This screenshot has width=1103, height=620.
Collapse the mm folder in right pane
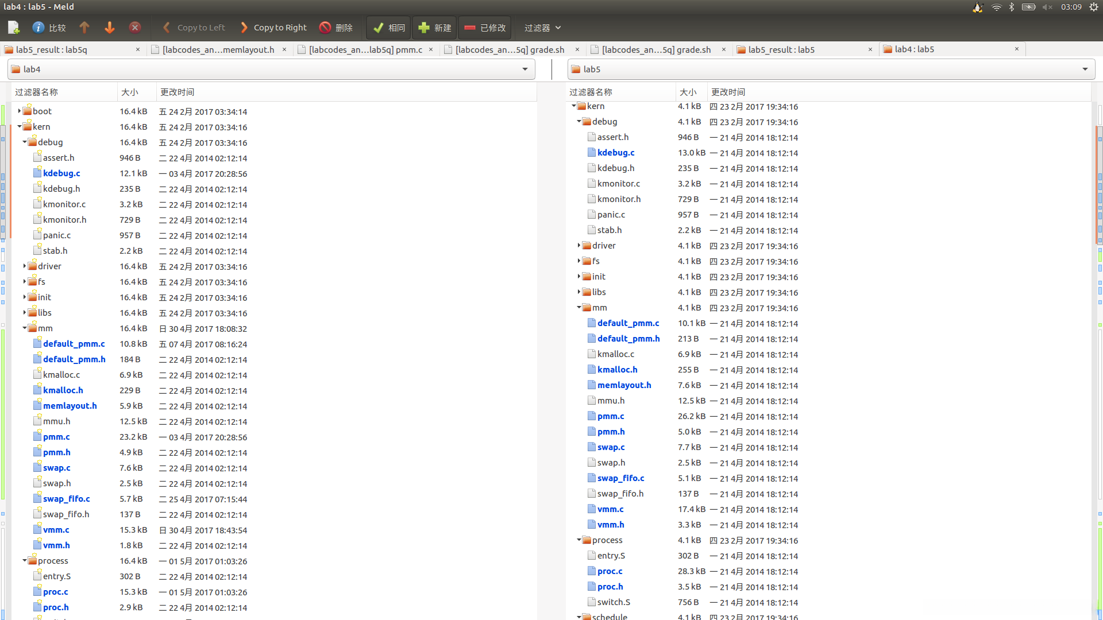(x=579, y=308)
